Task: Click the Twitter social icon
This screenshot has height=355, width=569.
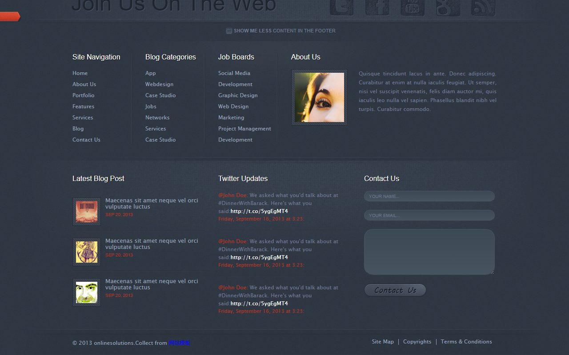Action: coord(341,8)
